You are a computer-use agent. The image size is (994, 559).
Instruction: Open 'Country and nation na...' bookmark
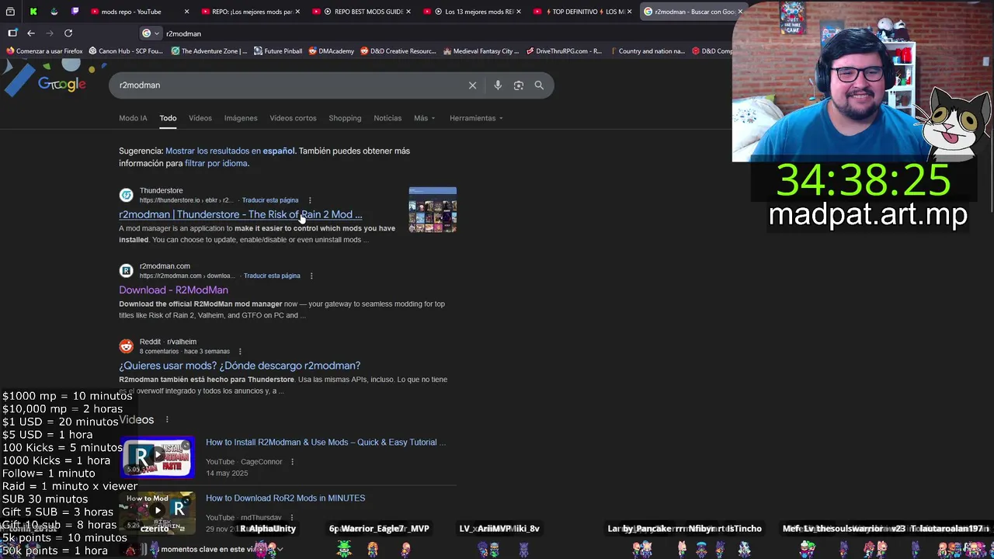pos(646,51)
